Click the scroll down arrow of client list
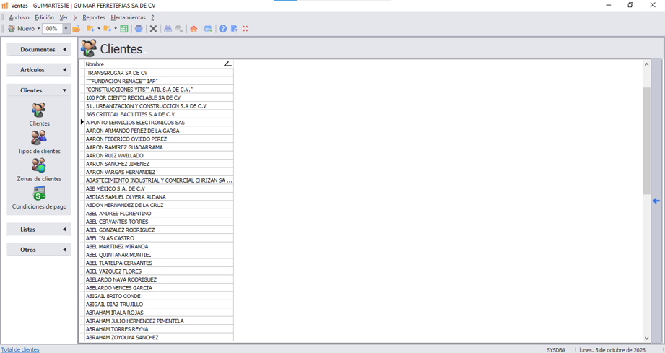 pos(646,338)
